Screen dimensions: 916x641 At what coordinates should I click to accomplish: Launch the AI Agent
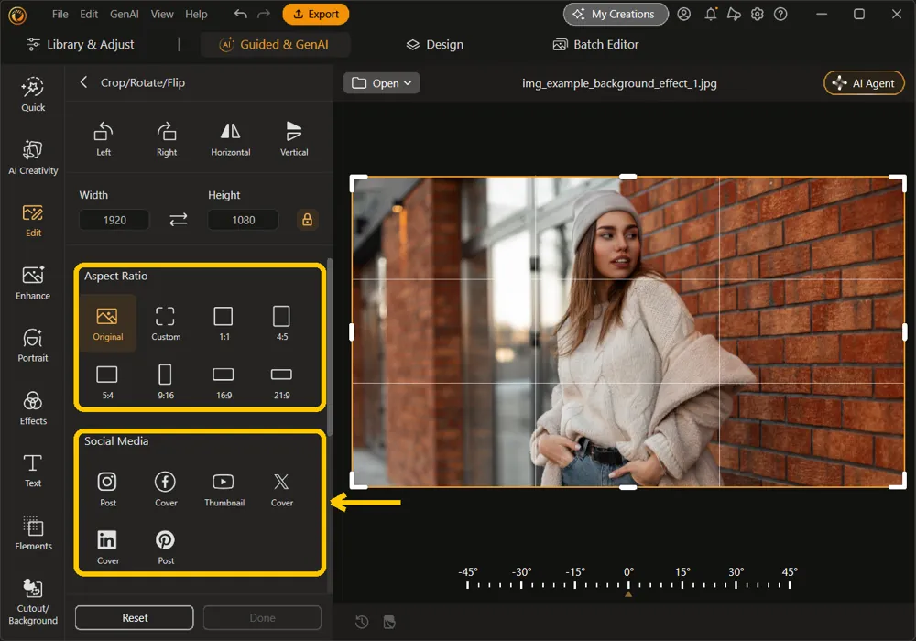point(864,83)
